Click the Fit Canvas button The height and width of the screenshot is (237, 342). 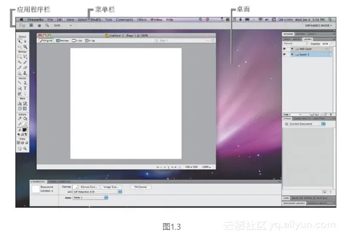tap(141, 187)
